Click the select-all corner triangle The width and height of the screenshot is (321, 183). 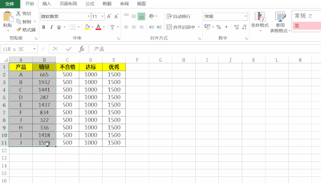point(6,60)
